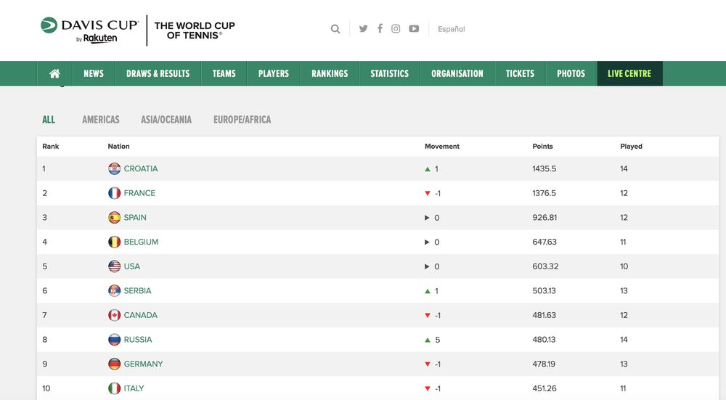Select the Europe/Africa rankings tab
Viewport: 726px width, 400px height.
coord(242,120)
